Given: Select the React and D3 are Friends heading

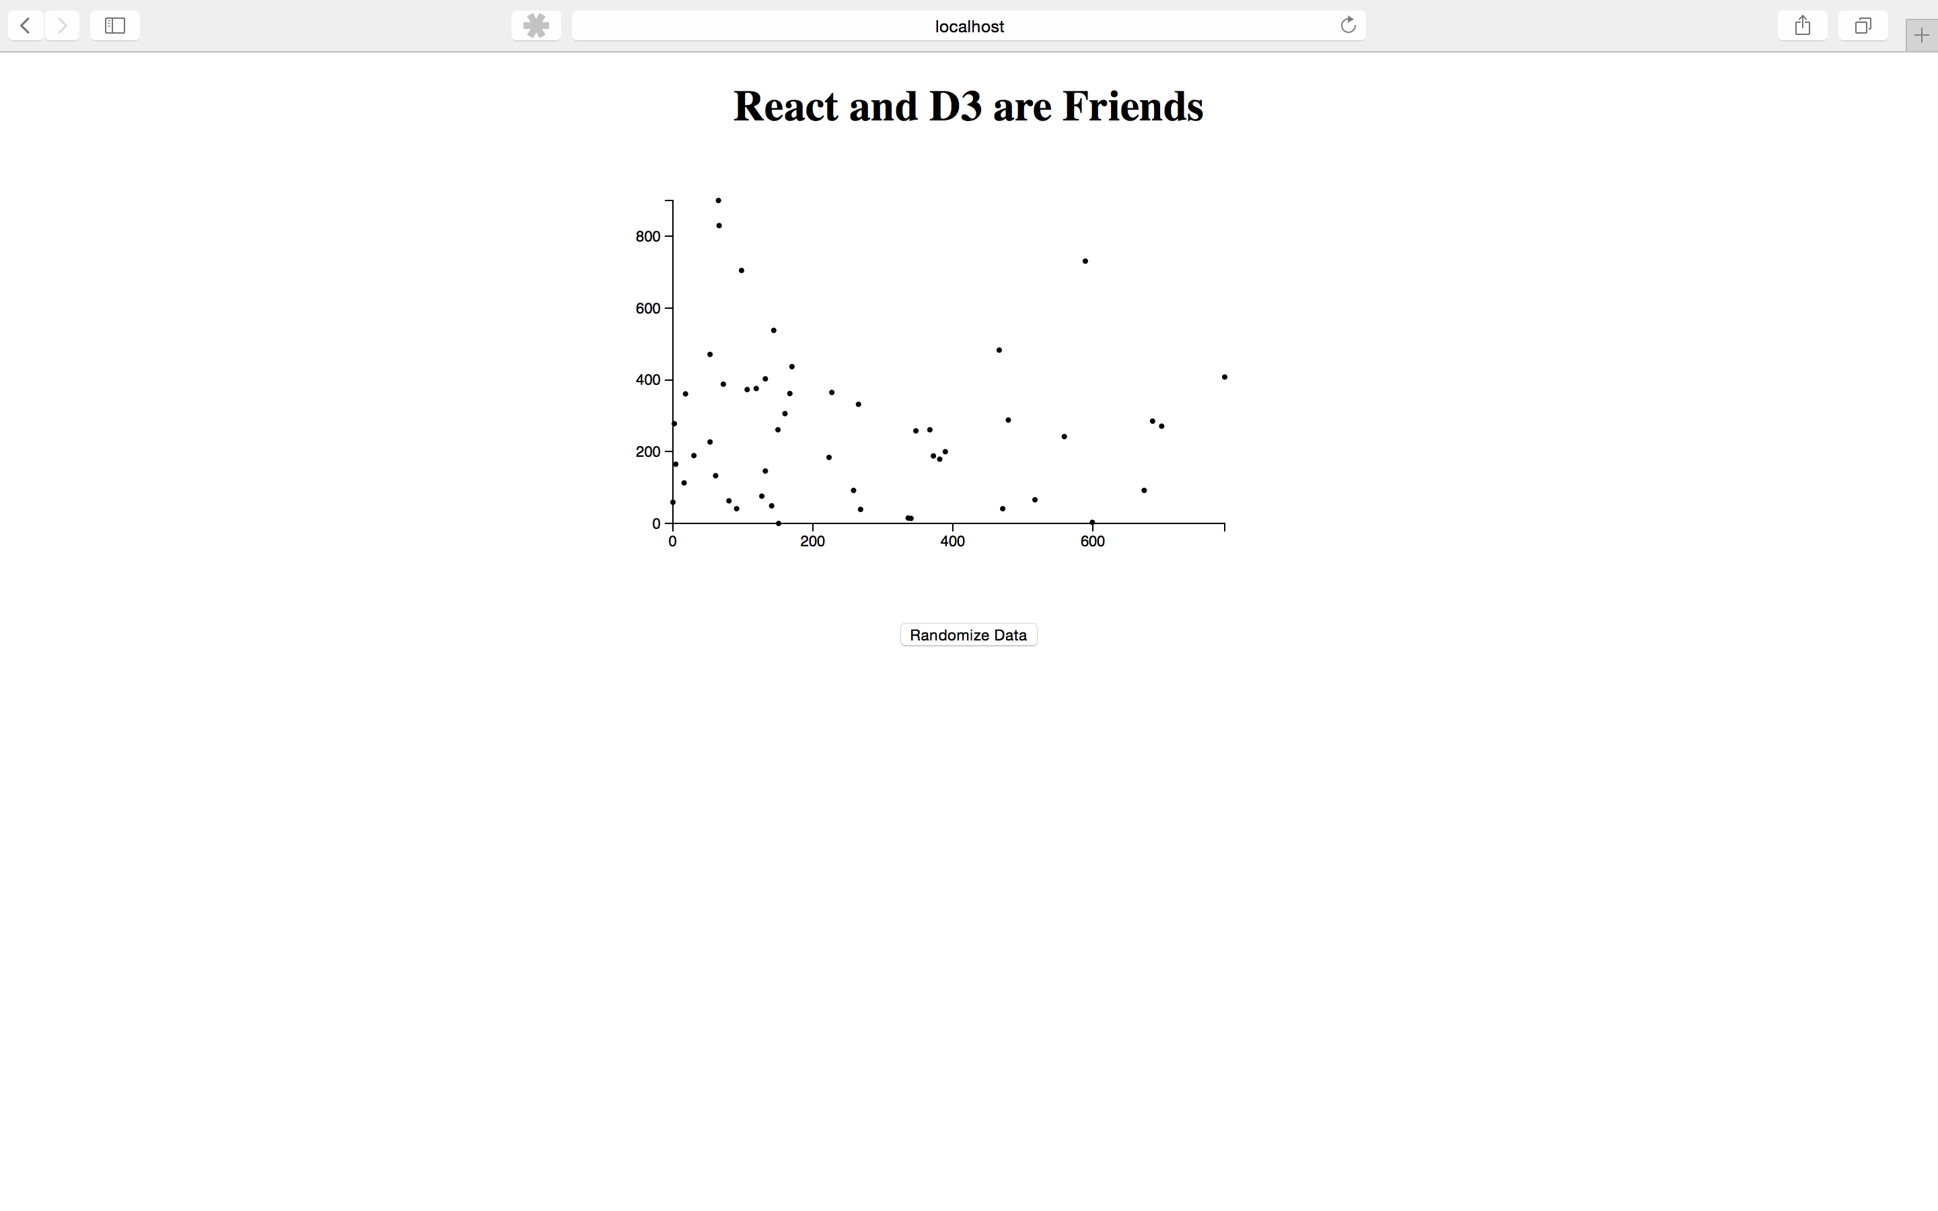Looking at the screenshot, I should pos(968,106).
